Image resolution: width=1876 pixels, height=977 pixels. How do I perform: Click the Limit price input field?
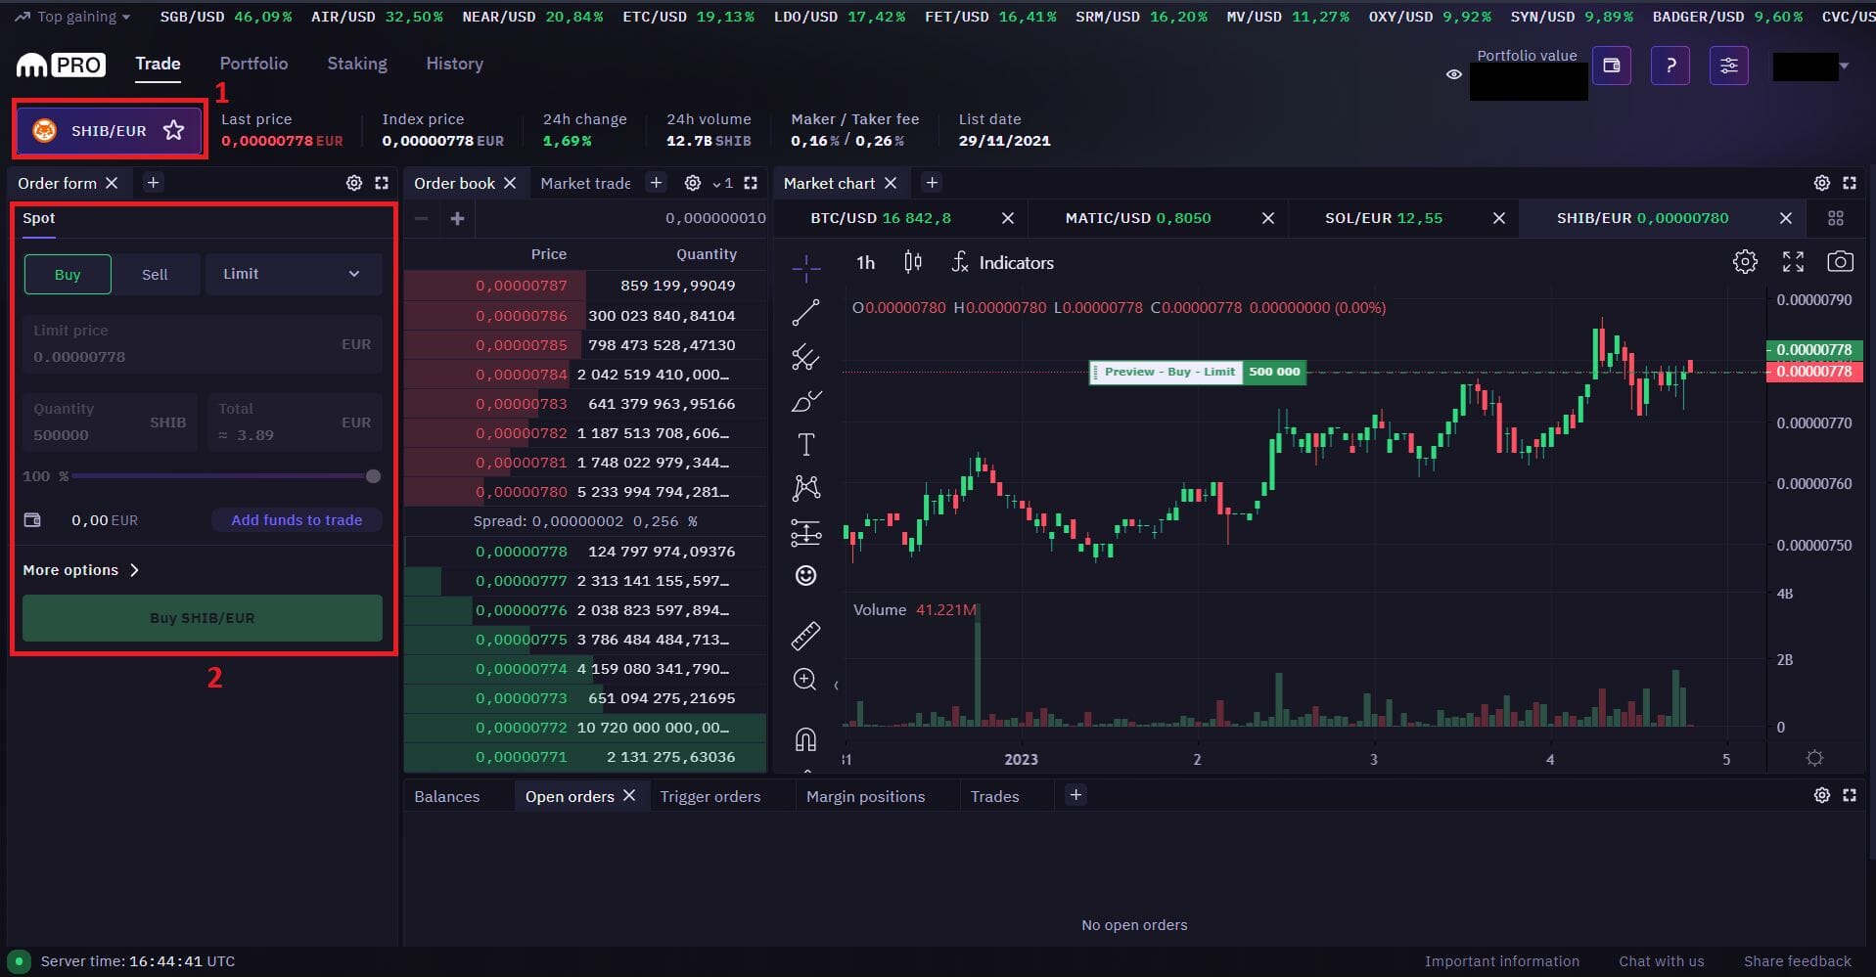(203, 344)
